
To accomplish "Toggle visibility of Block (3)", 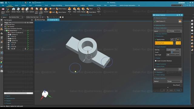I will [8, 39].
